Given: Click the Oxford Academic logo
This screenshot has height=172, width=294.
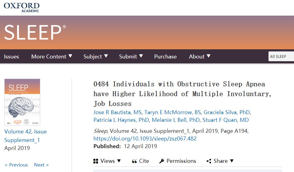Looking at the screenshot, I should click(x=22, y=7).
